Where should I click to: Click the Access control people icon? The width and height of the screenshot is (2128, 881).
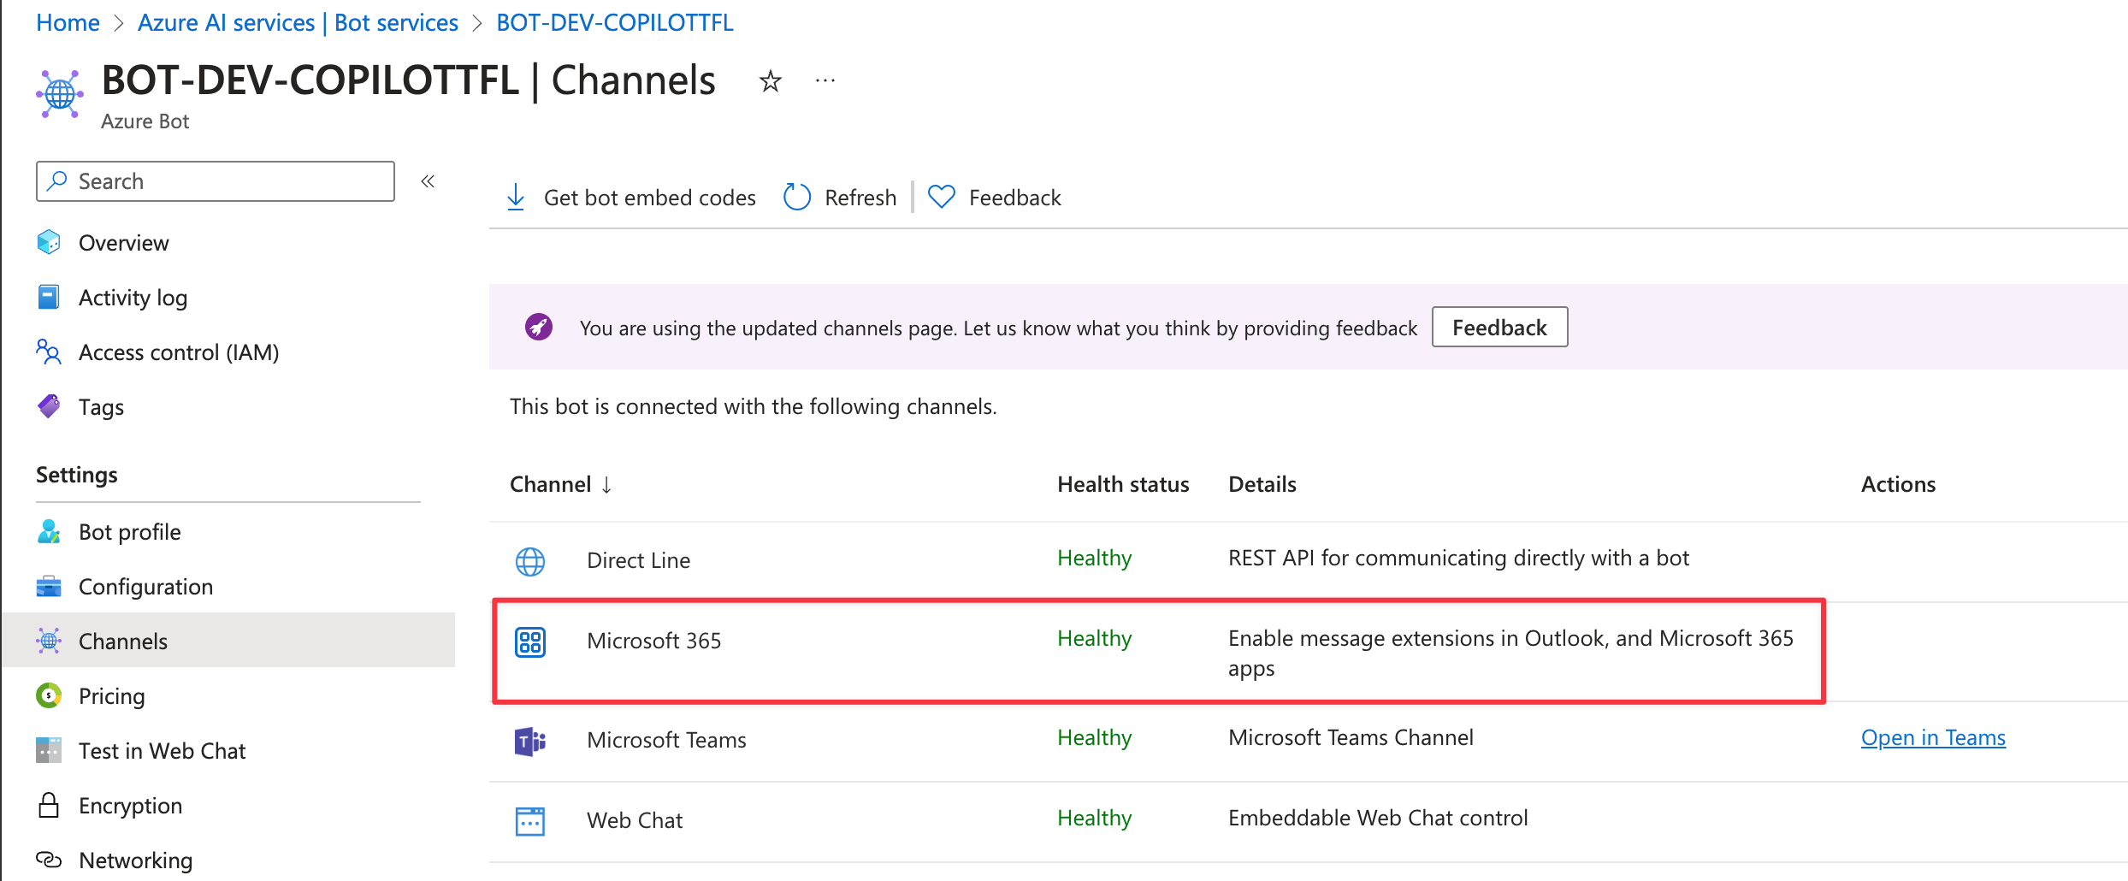click(x=49, y=352)
